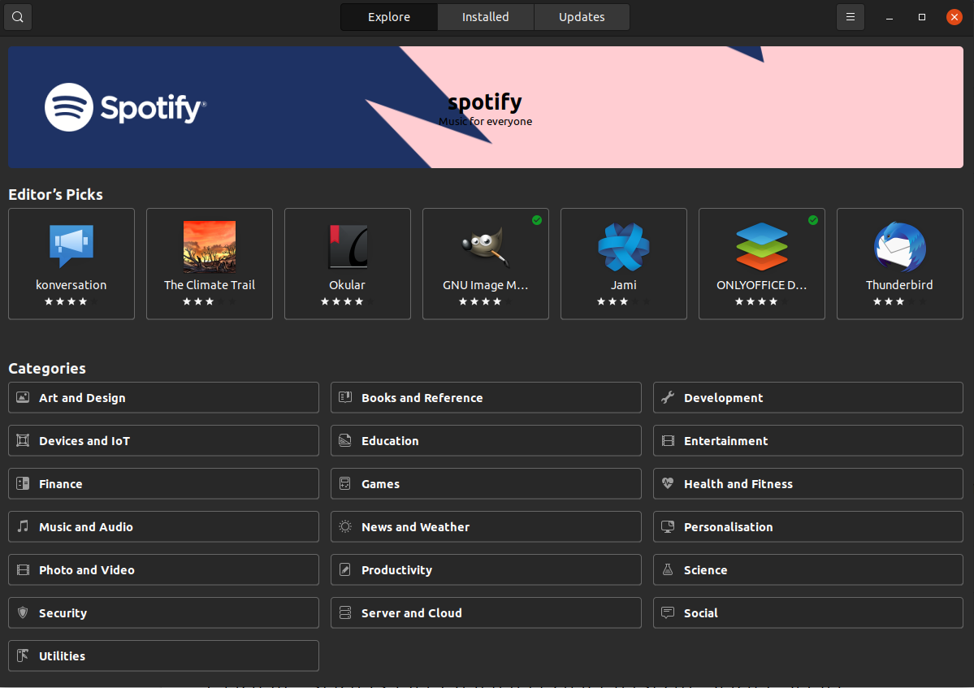Click the ONLYOFFICE Desktop icon
The image size is (974, 688).
(761, 246)
